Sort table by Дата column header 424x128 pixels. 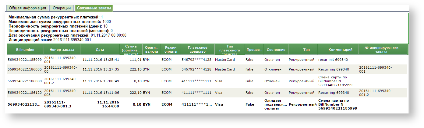click(100, 50)
